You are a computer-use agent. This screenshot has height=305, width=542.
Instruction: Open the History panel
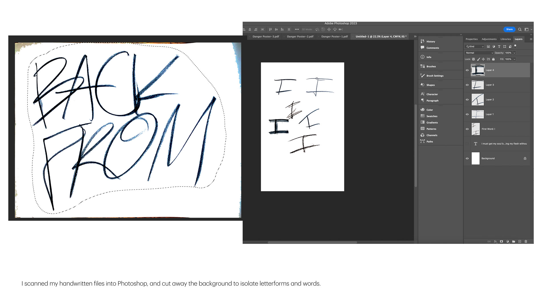(x=430, y=41)
